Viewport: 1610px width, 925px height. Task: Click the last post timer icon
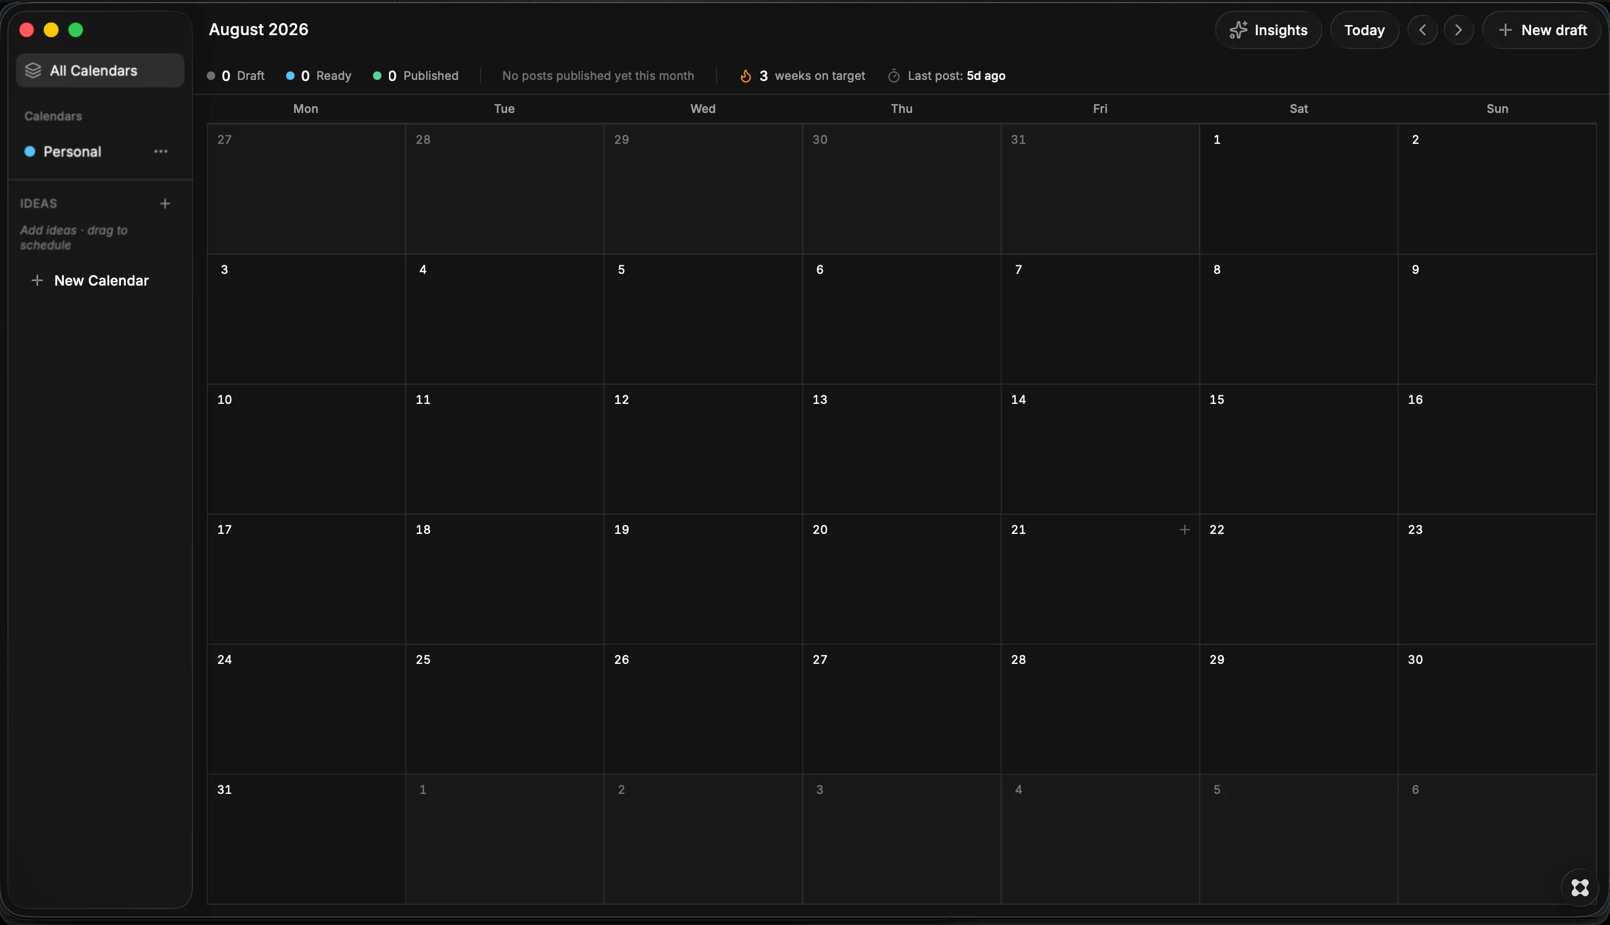pos(893,76)
